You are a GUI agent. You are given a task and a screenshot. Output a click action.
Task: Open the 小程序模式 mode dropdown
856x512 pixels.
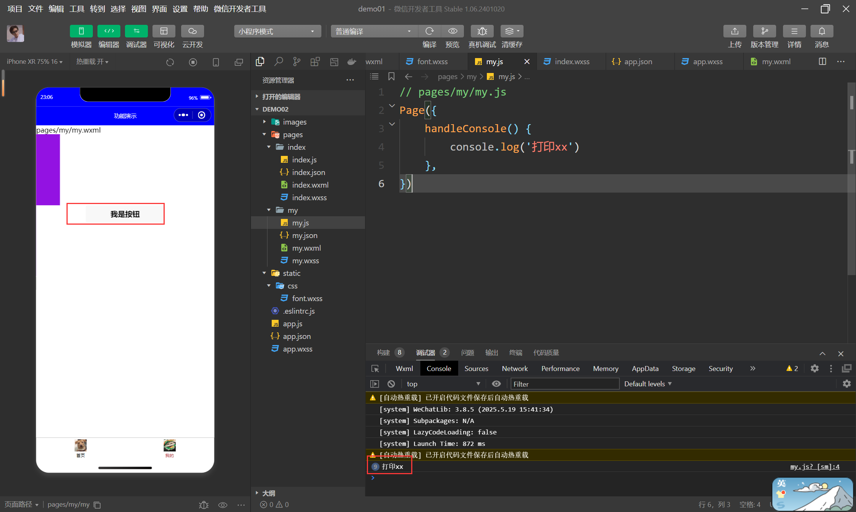[277, 31]
